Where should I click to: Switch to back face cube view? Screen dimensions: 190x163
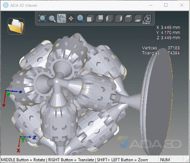pos(100,19)
